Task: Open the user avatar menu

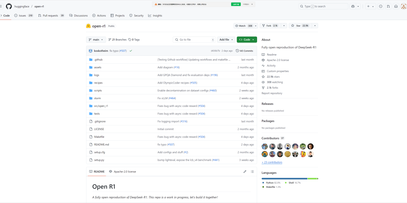Action: point(404,6)
